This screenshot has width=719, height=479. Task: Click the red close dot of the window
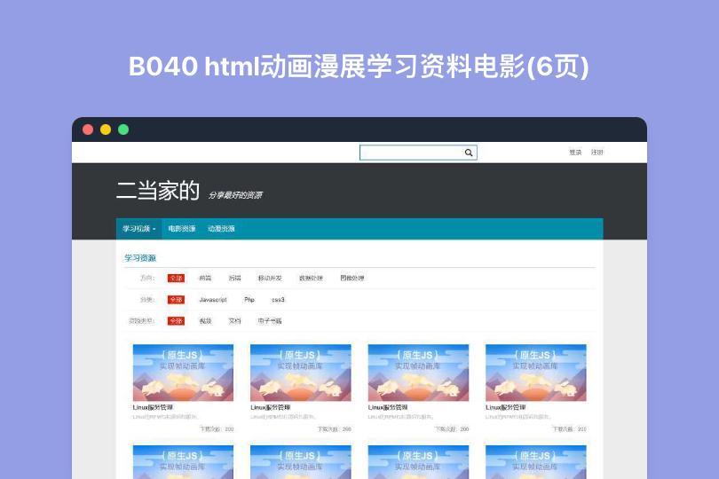pos(88,130)
